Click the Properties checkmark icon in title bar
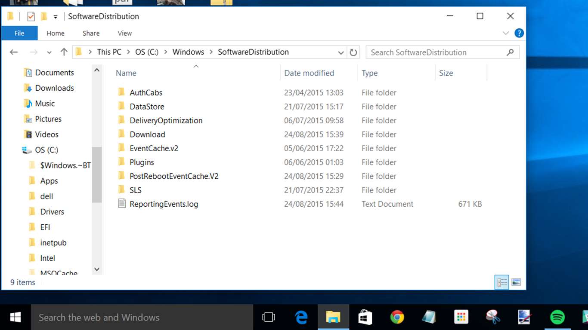The height and width of the screenshot is (330, 588). click(x=31, y=16)
